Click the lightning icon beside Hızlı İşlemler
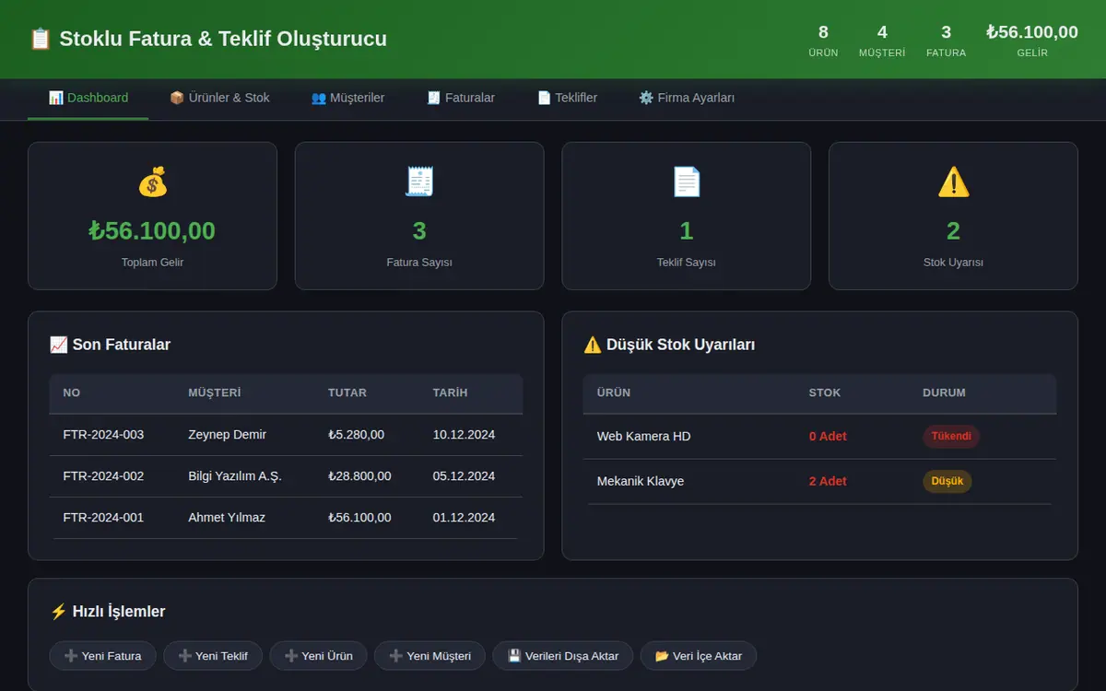Viewport: 1106px width, 691px height. point(58,612)
